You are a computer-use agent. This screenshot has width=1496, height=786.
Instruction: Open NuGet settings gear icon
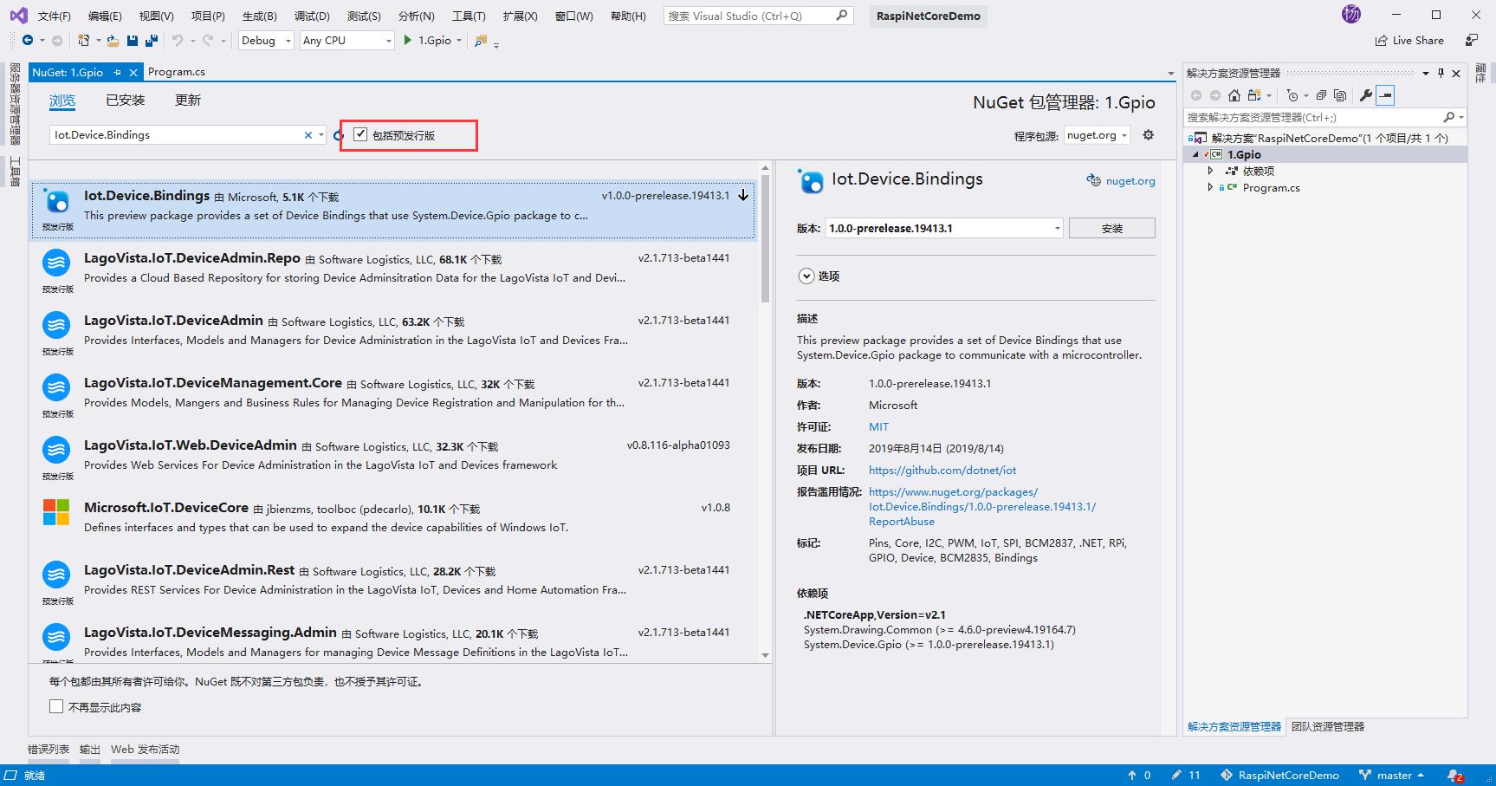(1148, 135)
